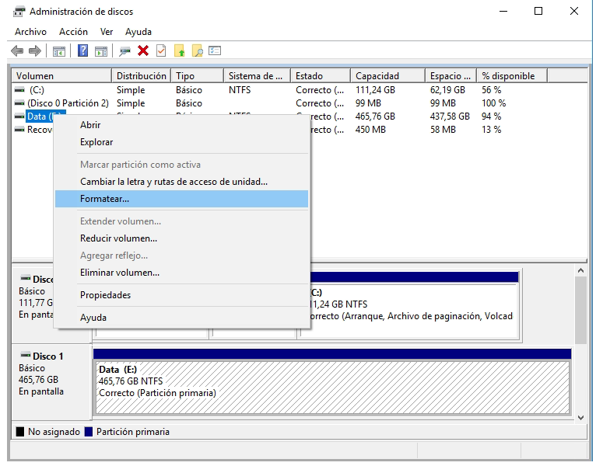The width and height of the screenshot is (596, 466).
Task: Select Reducir volumen... in context menu
Action: pos(118,238)
